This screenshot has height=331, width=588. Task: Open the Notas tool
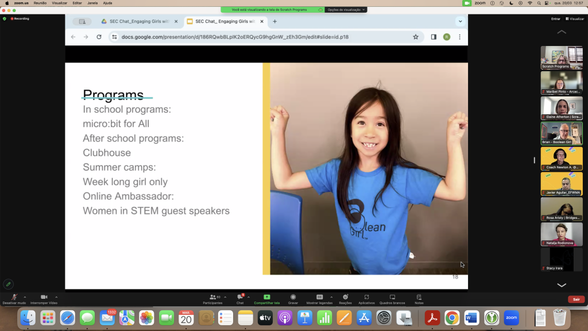[x=419, y=299]
